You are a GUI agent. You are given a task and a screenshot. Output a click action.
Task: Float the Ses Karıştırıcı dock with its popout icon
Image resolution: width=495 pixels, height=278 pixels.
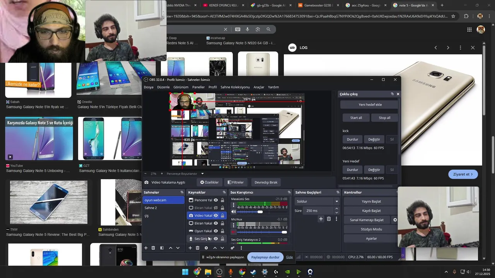pyautogui.click(x=289, y=192)
